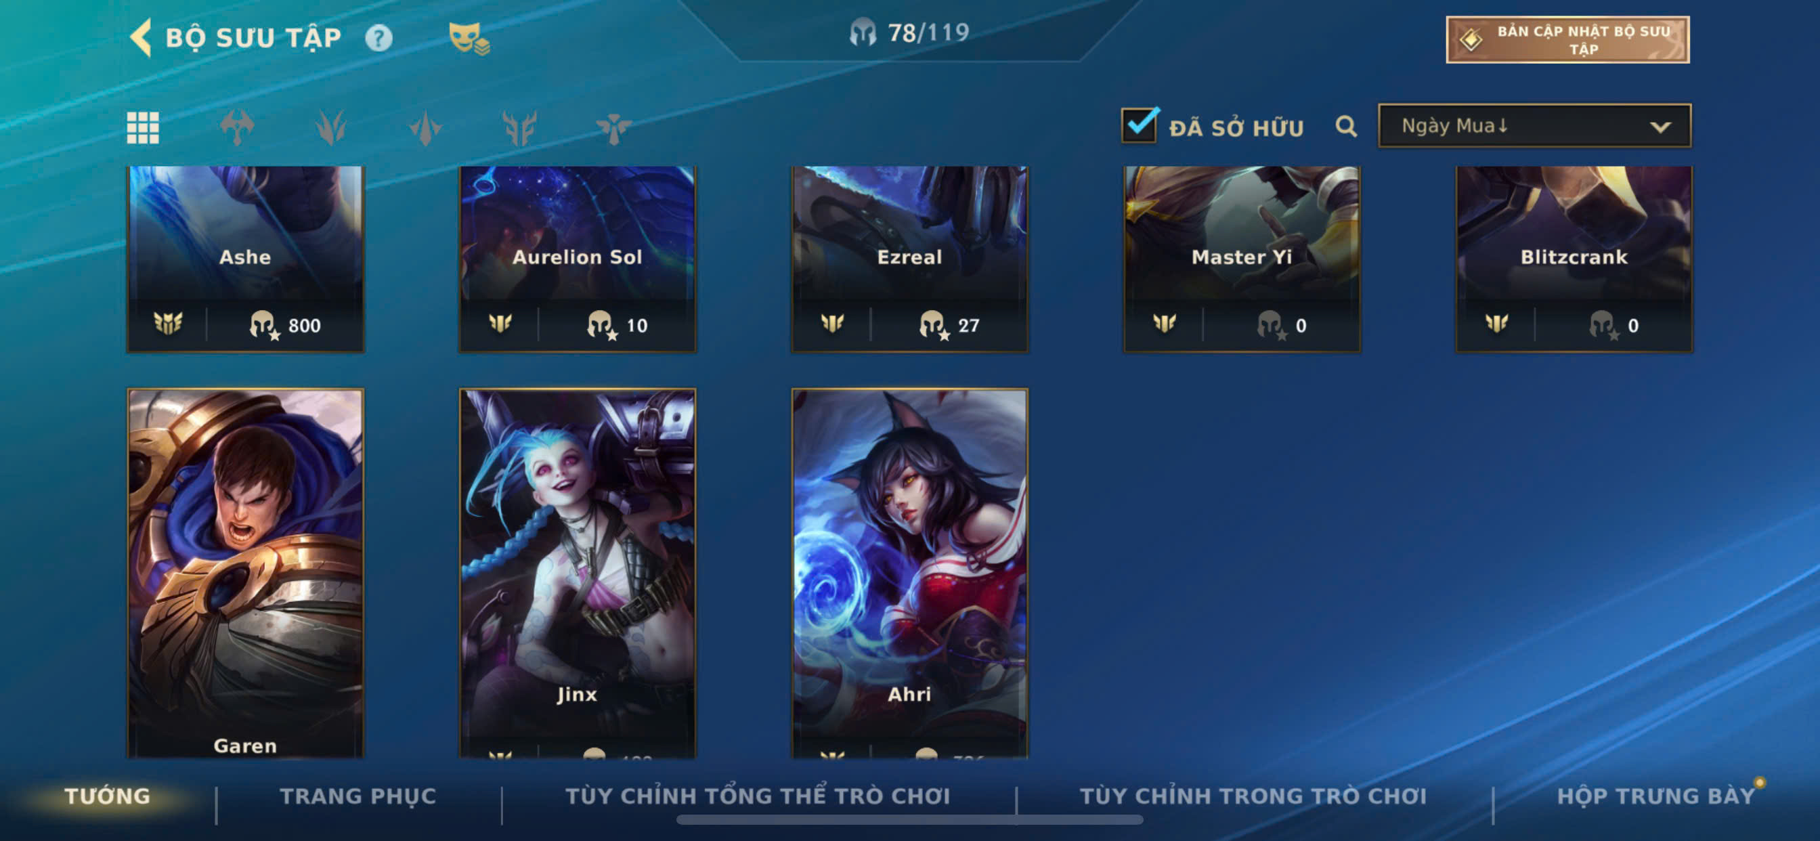This screenshot has height=841, width=1820.
Task: Select the Jinx champion card
Action: (578, 572)
